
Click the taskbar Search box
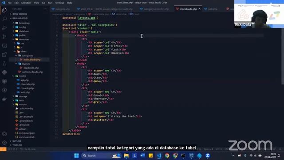[x=101, y=156]
